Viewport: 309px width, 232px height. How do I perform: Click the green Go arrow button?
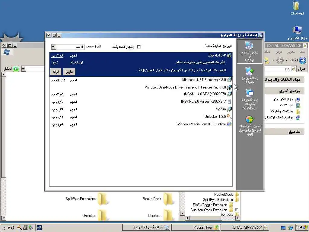click(16, 69)
